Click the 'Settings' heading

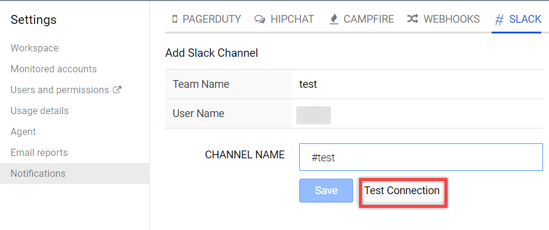point(33,20)
